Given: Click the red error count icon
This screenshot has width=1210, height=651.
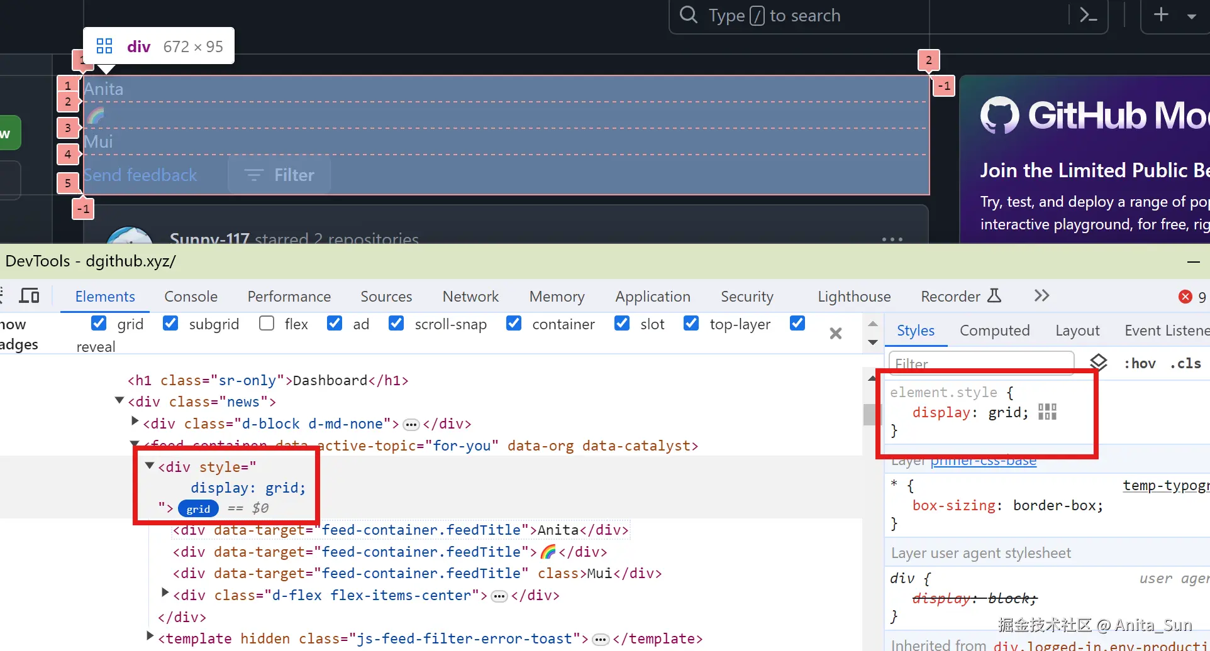Looking at the screenshot, I should [1185, 297].
